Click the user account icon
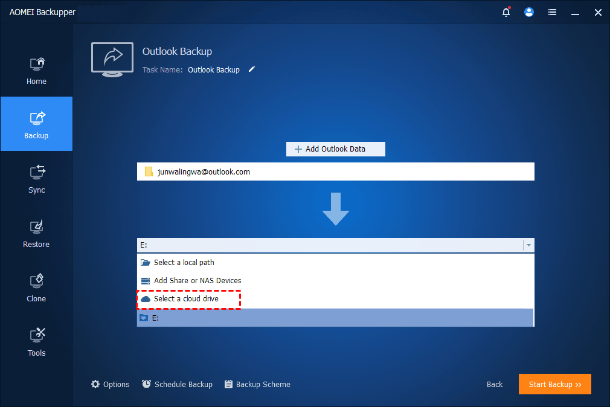Screen dimensions: 610x407 pyautogui.click(x=529, y=12)
